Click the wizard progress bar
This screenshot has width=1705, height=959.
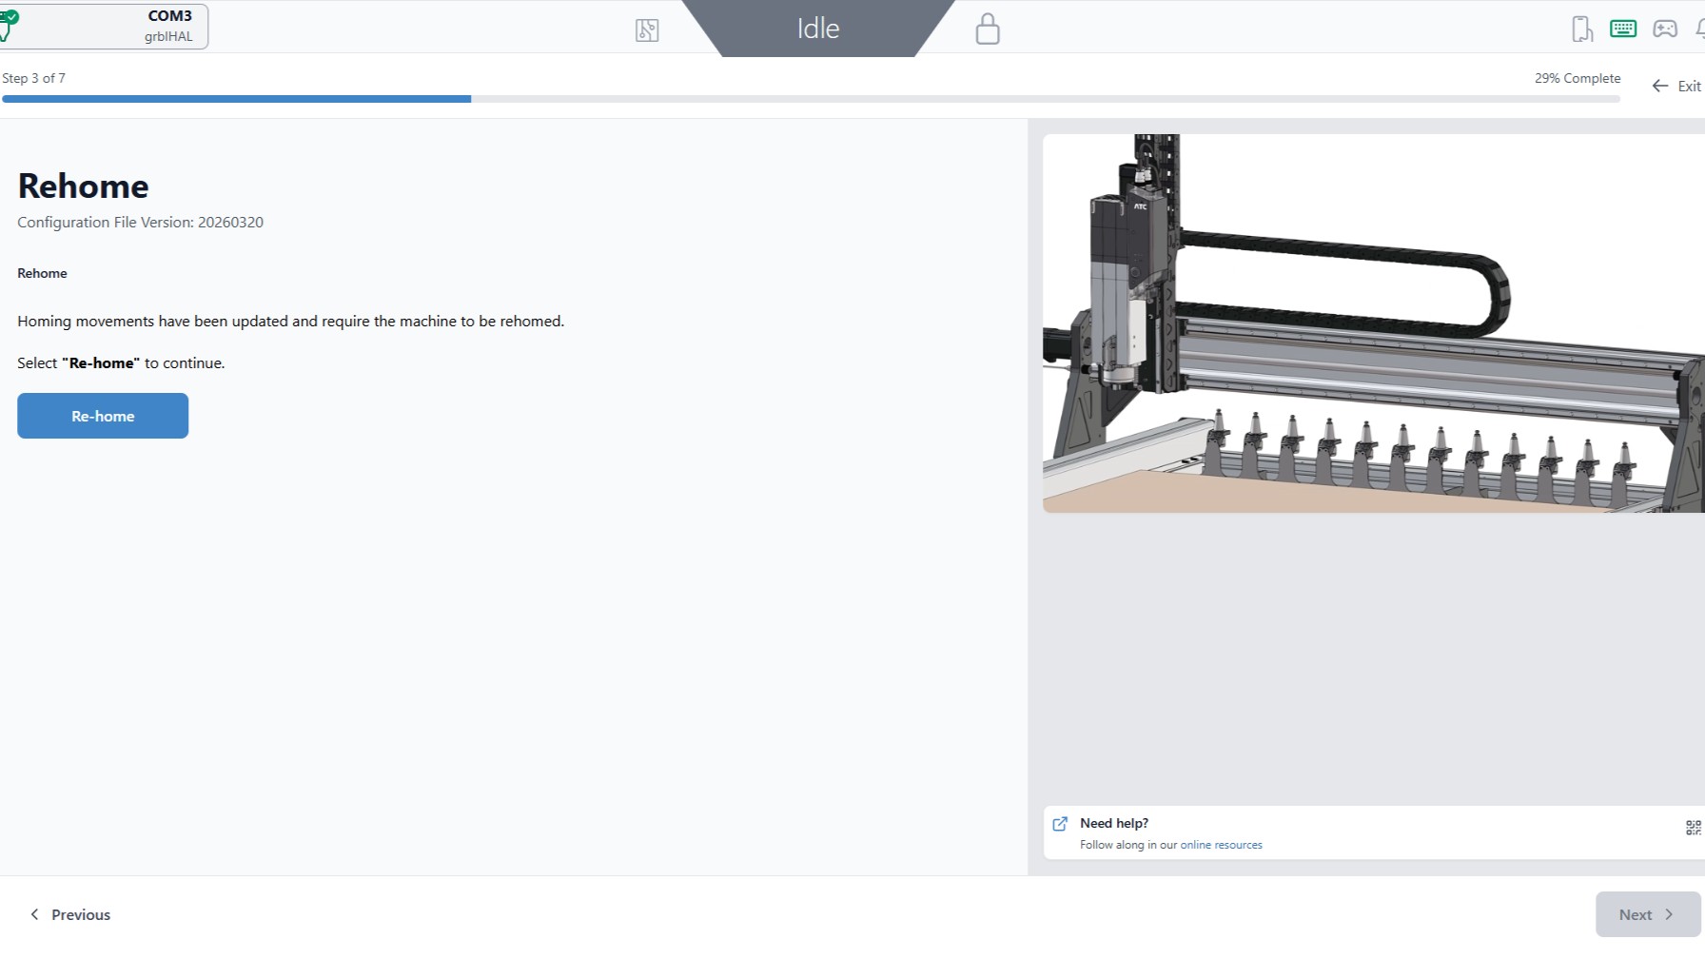coord(811,99)
